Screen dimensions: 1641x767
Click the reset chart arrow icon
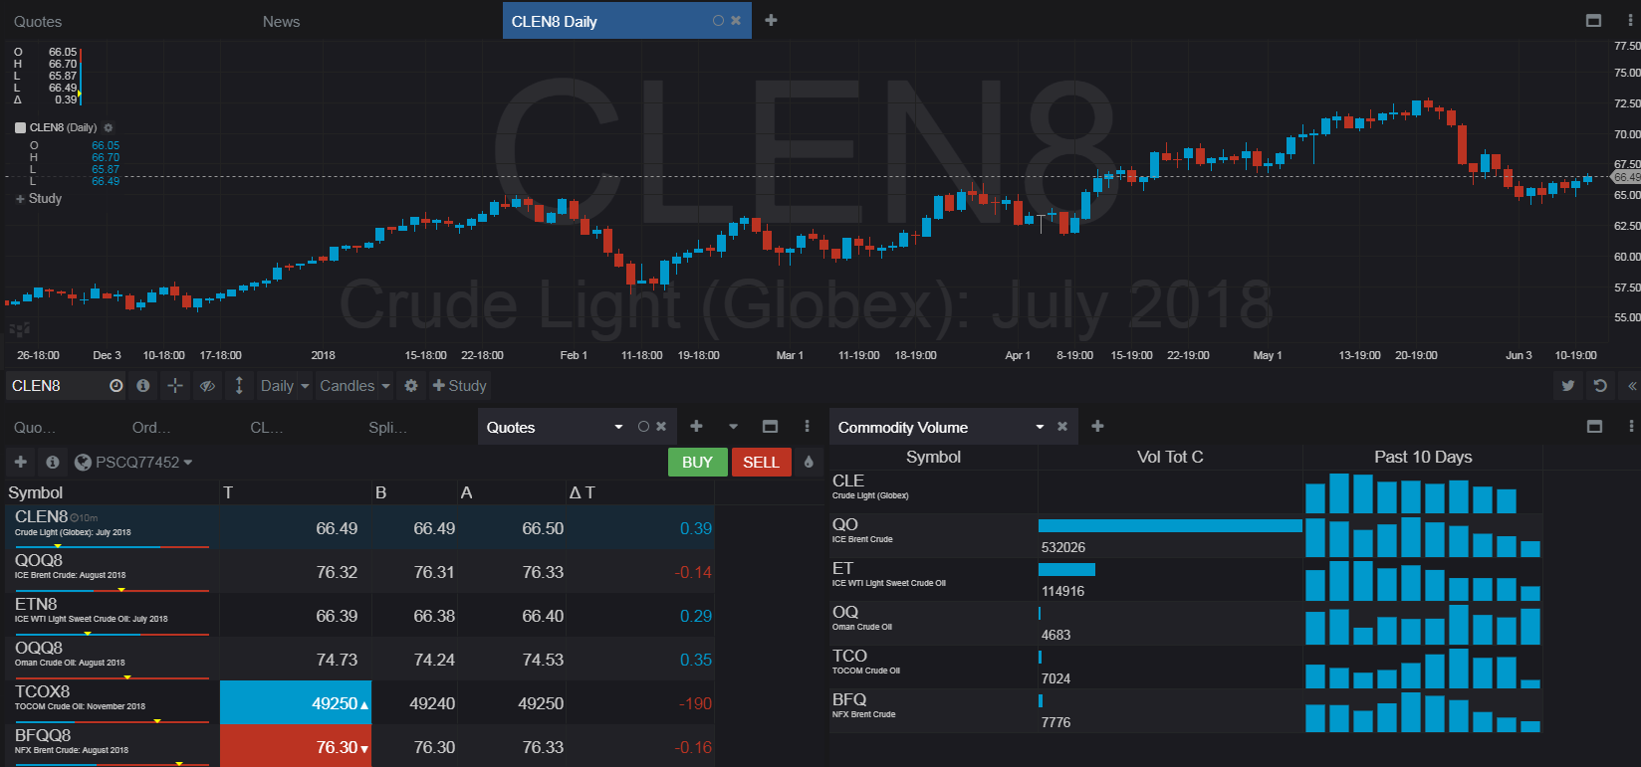point(1600,386)
